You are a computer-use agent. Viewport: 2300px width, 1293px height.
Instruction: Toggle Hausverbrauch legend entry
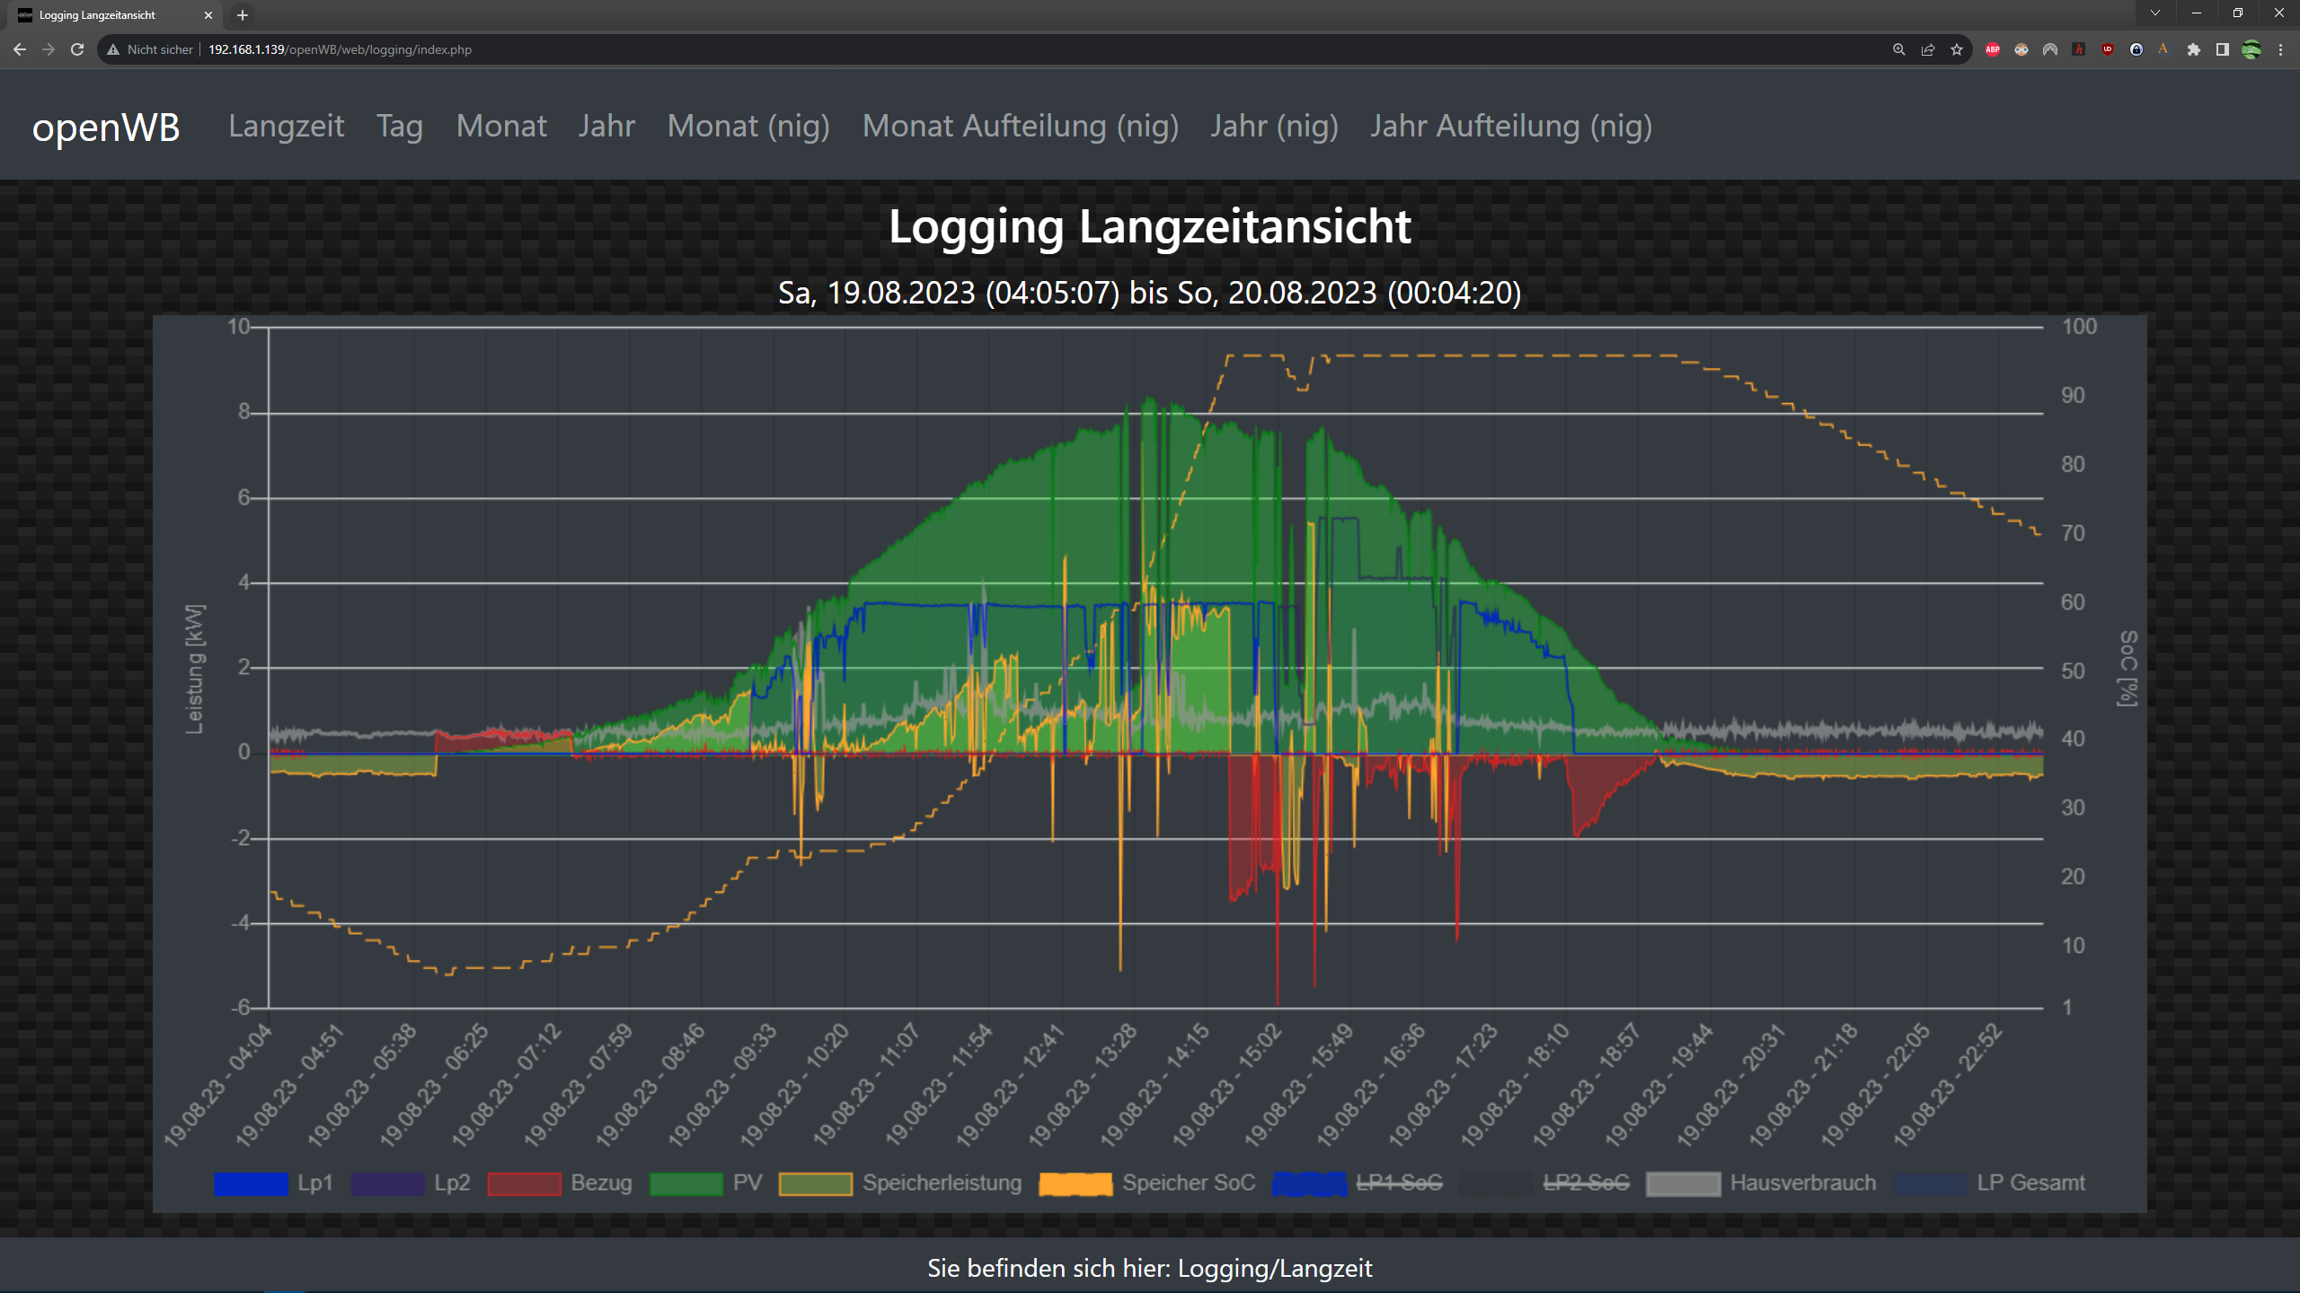point(1802,1183)
